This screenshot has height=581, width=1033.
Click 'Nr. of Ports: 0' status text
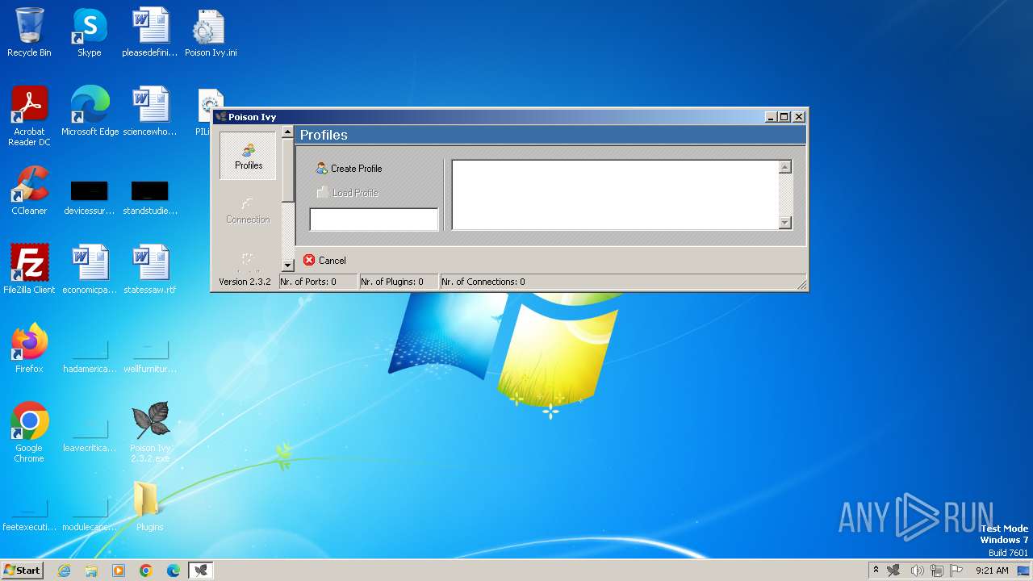(308, 282)
